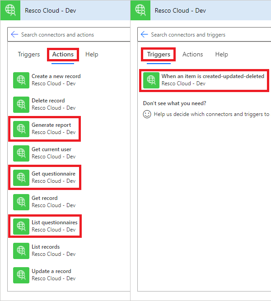Switch to Triggers tab in left panel

tap(29, 55)
